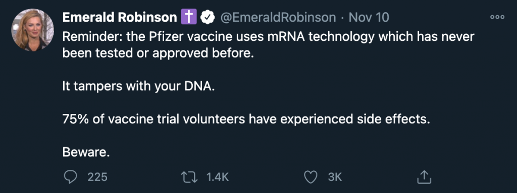This screenshot has height=193, width=517.
Task: Click the 225 replies count
Action: tap(97, 177)
